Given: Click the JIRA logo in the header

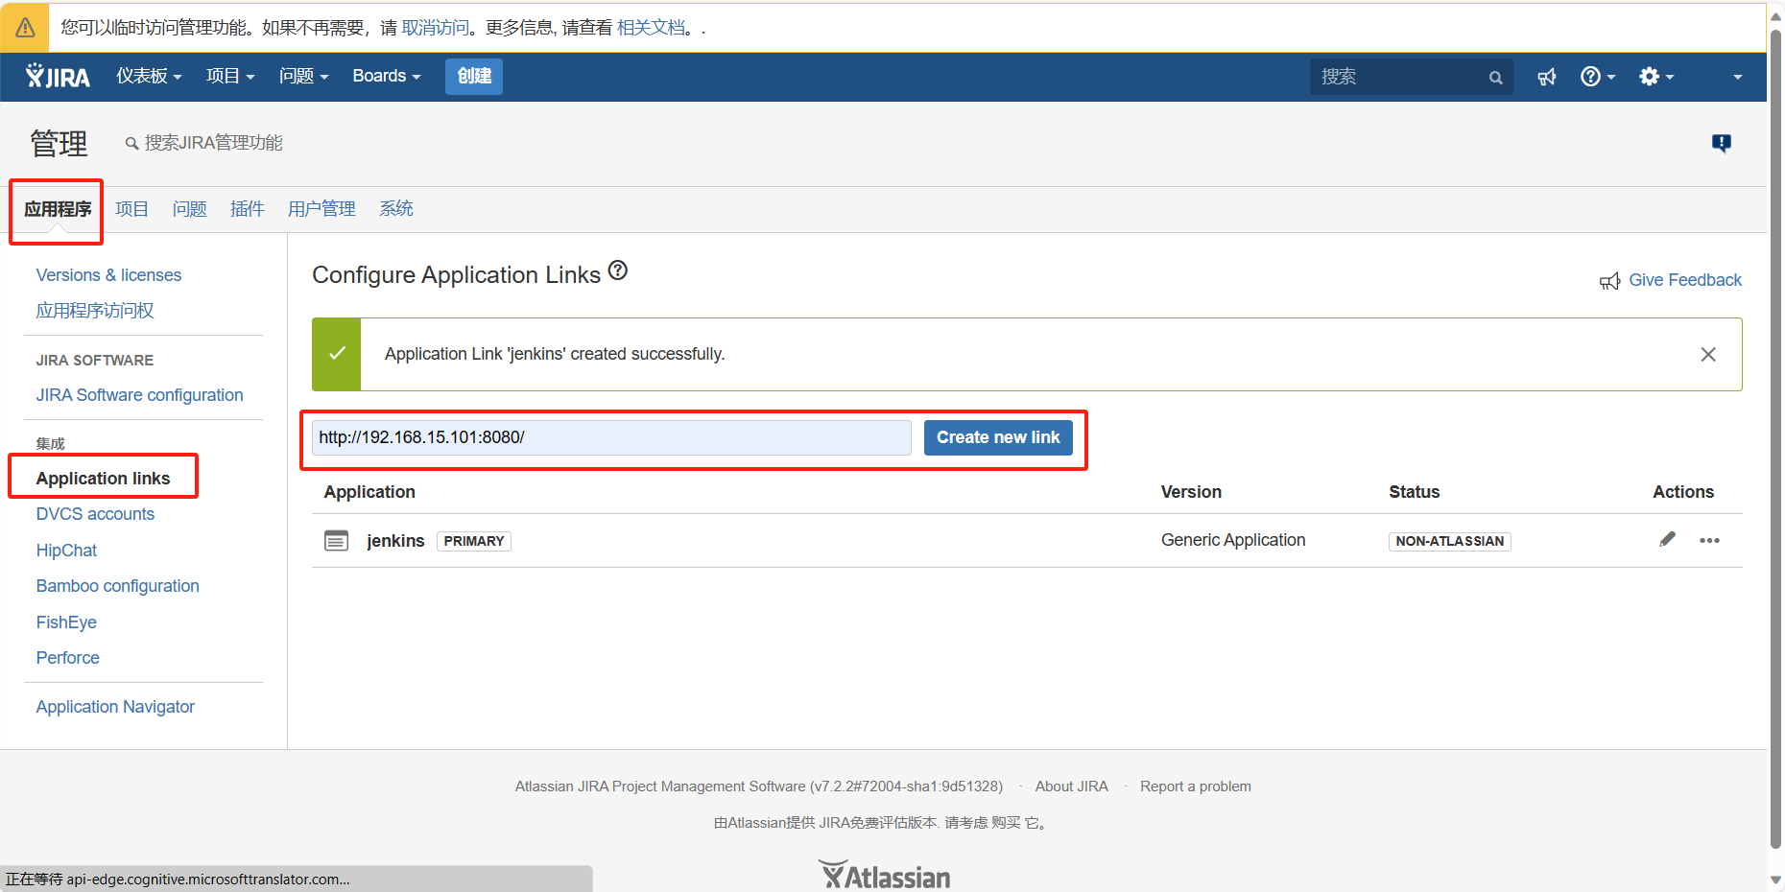Looking at the screenshot, I should [58, 76].
